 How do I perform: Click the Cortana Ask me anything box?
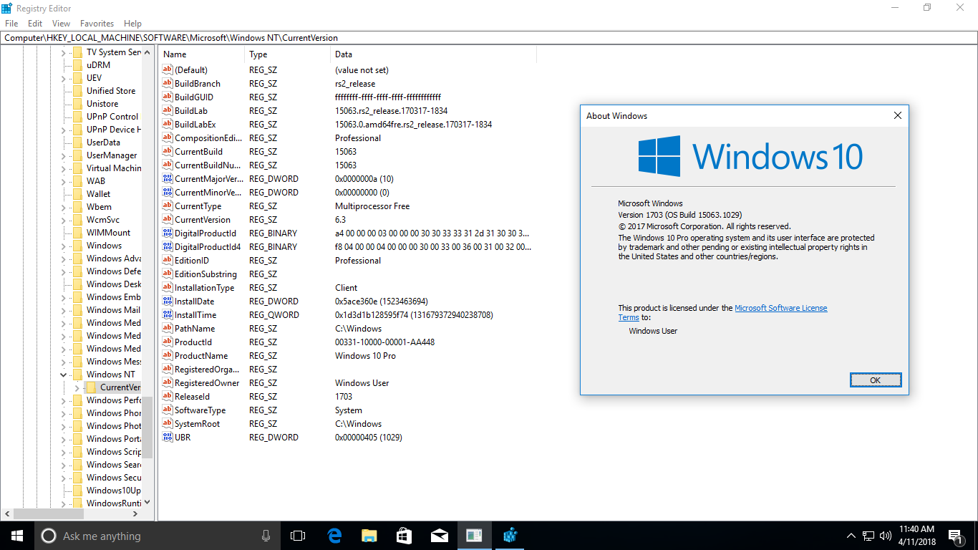tap(158, 536)
